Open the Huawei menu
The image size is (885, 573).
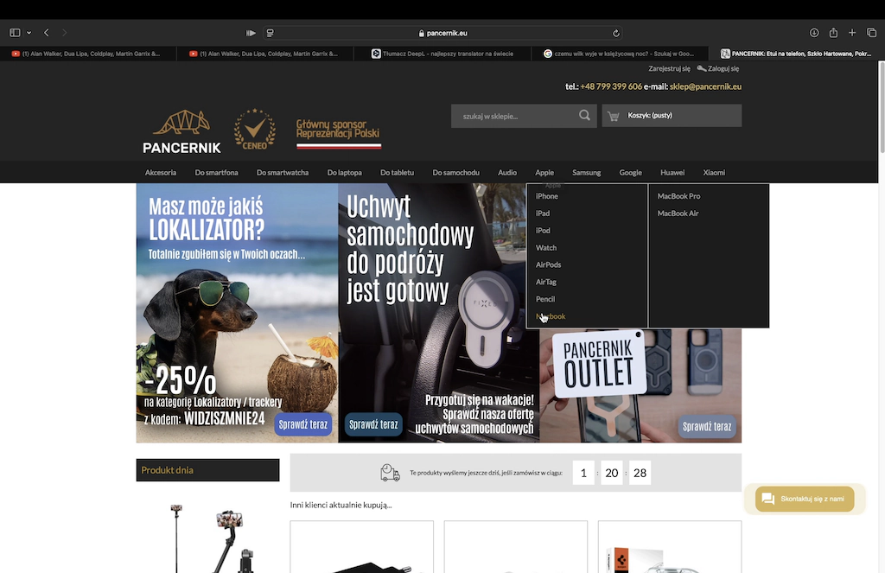[672, 173]
